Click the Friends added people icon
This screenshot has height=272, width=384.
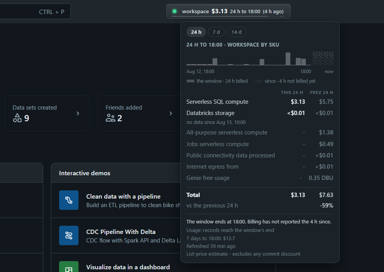point(110,118)
